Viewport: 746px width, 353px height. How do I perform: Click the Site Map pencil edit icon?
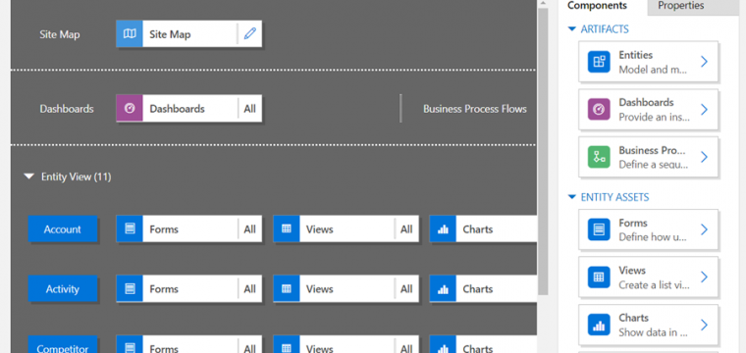[x=249, y=33]
